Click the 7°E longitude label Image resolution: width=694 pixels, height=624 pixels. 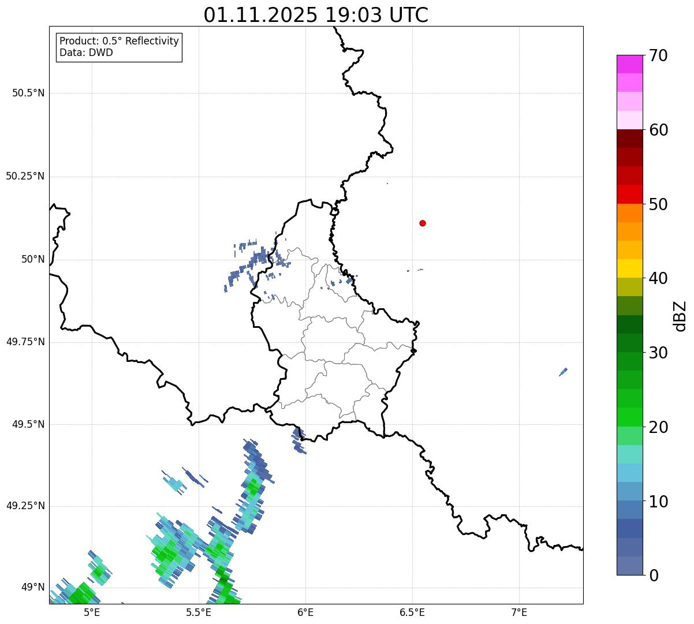point(519,612)
